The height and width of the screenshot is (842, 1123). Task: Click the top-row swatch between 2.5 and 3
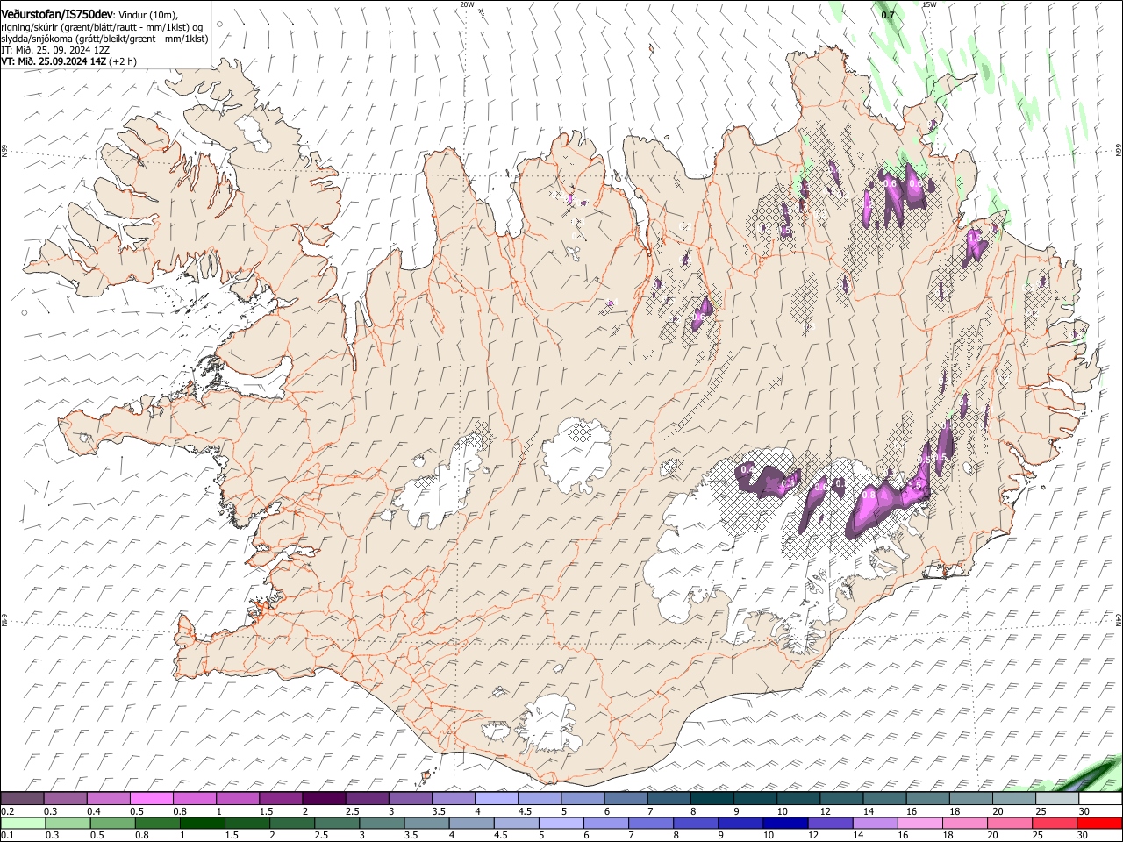click(x=367, y=799)
